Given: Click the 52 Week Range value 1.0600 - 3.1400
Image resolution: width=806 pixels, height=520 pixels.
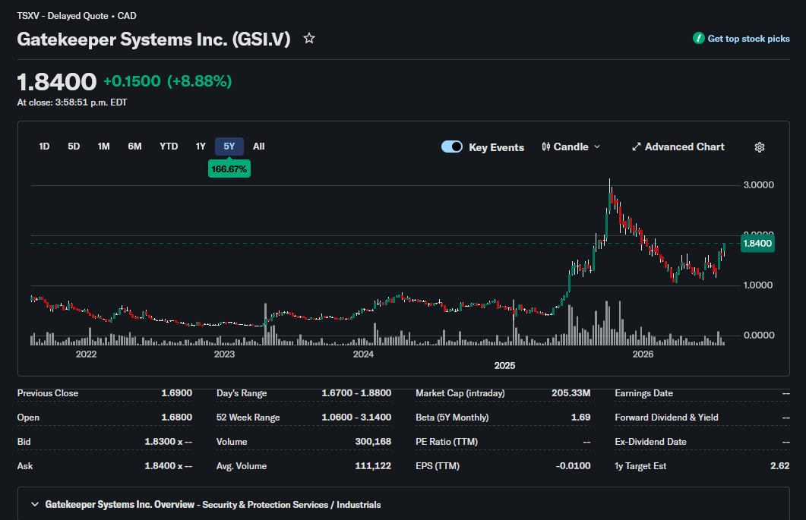Looking at the screenshot, I should pyautogui.click(x=356, y=418).
